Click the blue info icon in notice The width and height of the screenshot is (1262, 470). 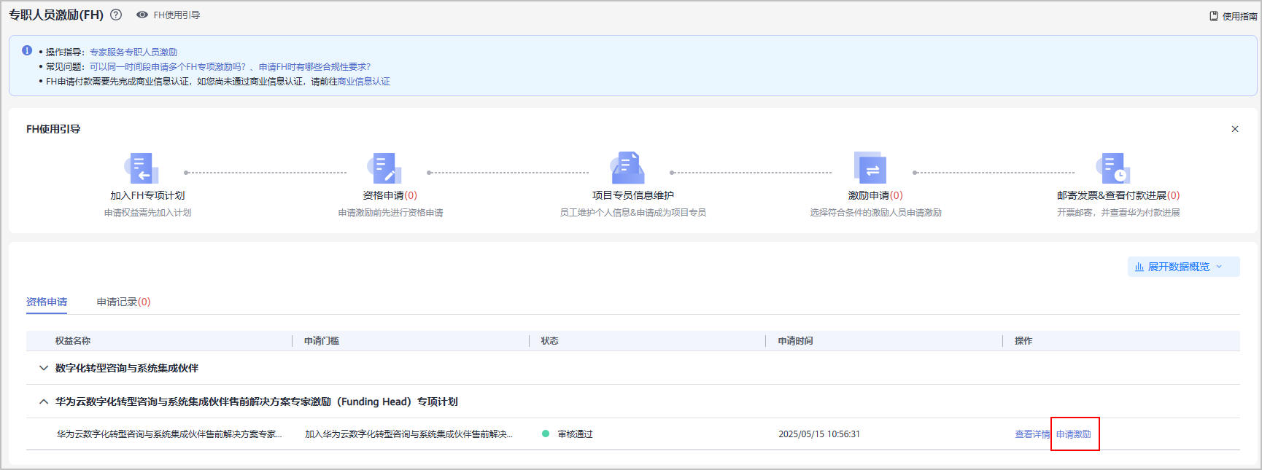pyautogui.click(x=27, y=51)
